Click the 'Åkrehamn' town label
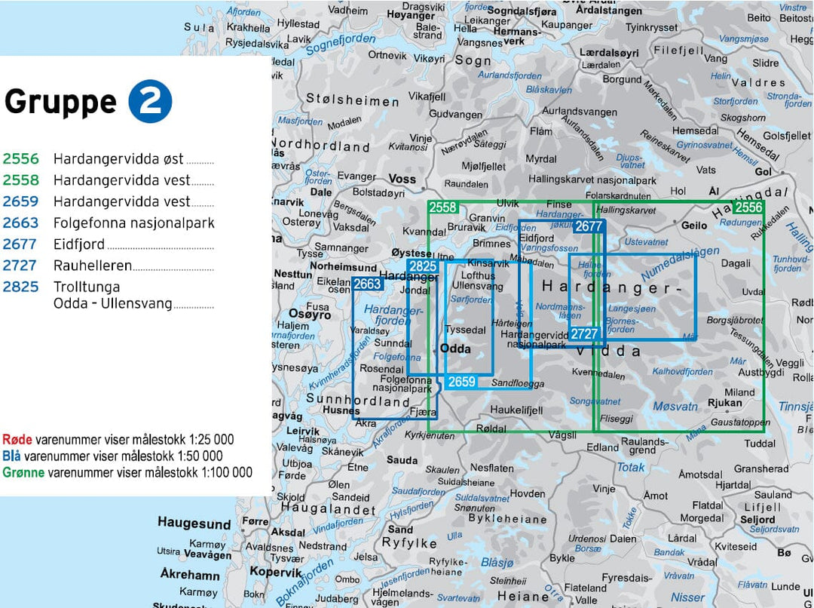Image resolution: width=814 pixels, height=608 pixels. point(190,574)
